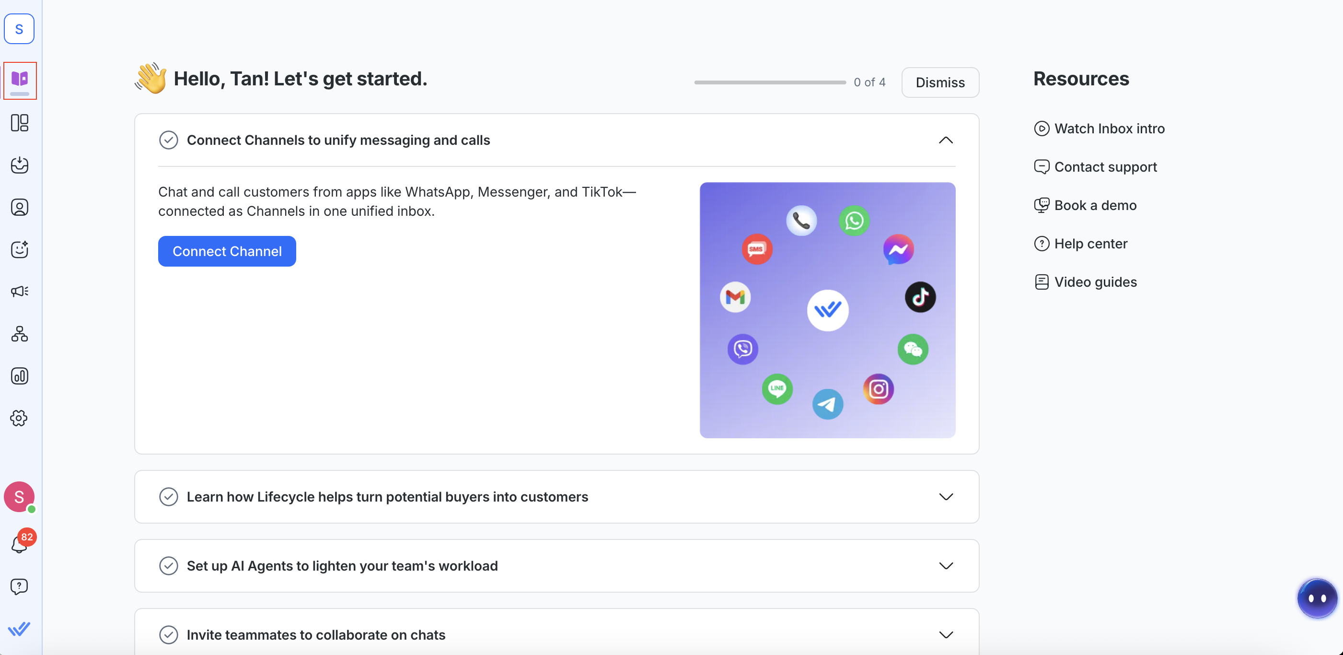Open the AI Agents smiley icon
1343x655 pixels.
pyautogui.click(x=19, y=249)
